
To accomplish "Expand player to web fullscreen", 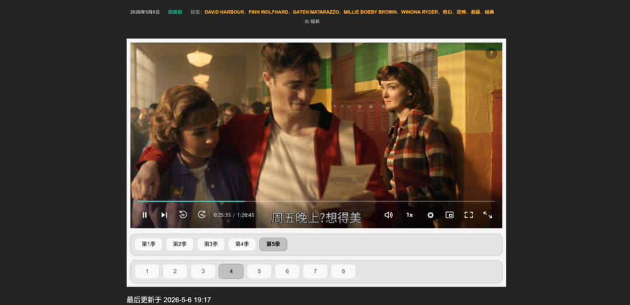I will 487,215.
